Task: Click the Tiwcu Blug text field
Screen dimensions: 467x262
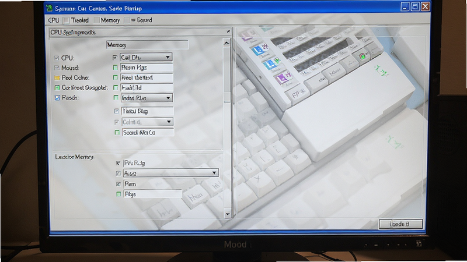Action: [x=148, y=111]
